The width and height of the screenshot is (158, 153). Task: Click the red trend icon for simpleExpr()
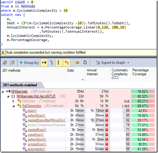click(x=107, y=144)
